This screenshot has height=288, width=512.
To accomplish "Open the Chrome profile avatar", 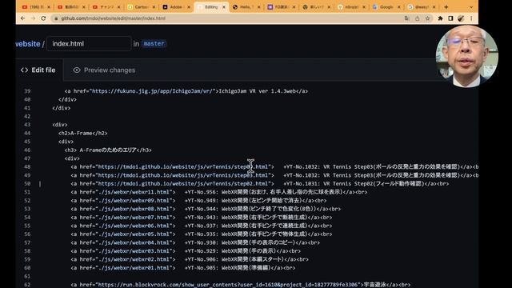I will tap(461, 18).
